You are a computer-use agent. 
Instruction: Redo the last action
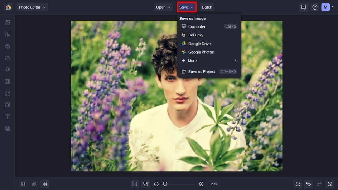coord(319,184)
